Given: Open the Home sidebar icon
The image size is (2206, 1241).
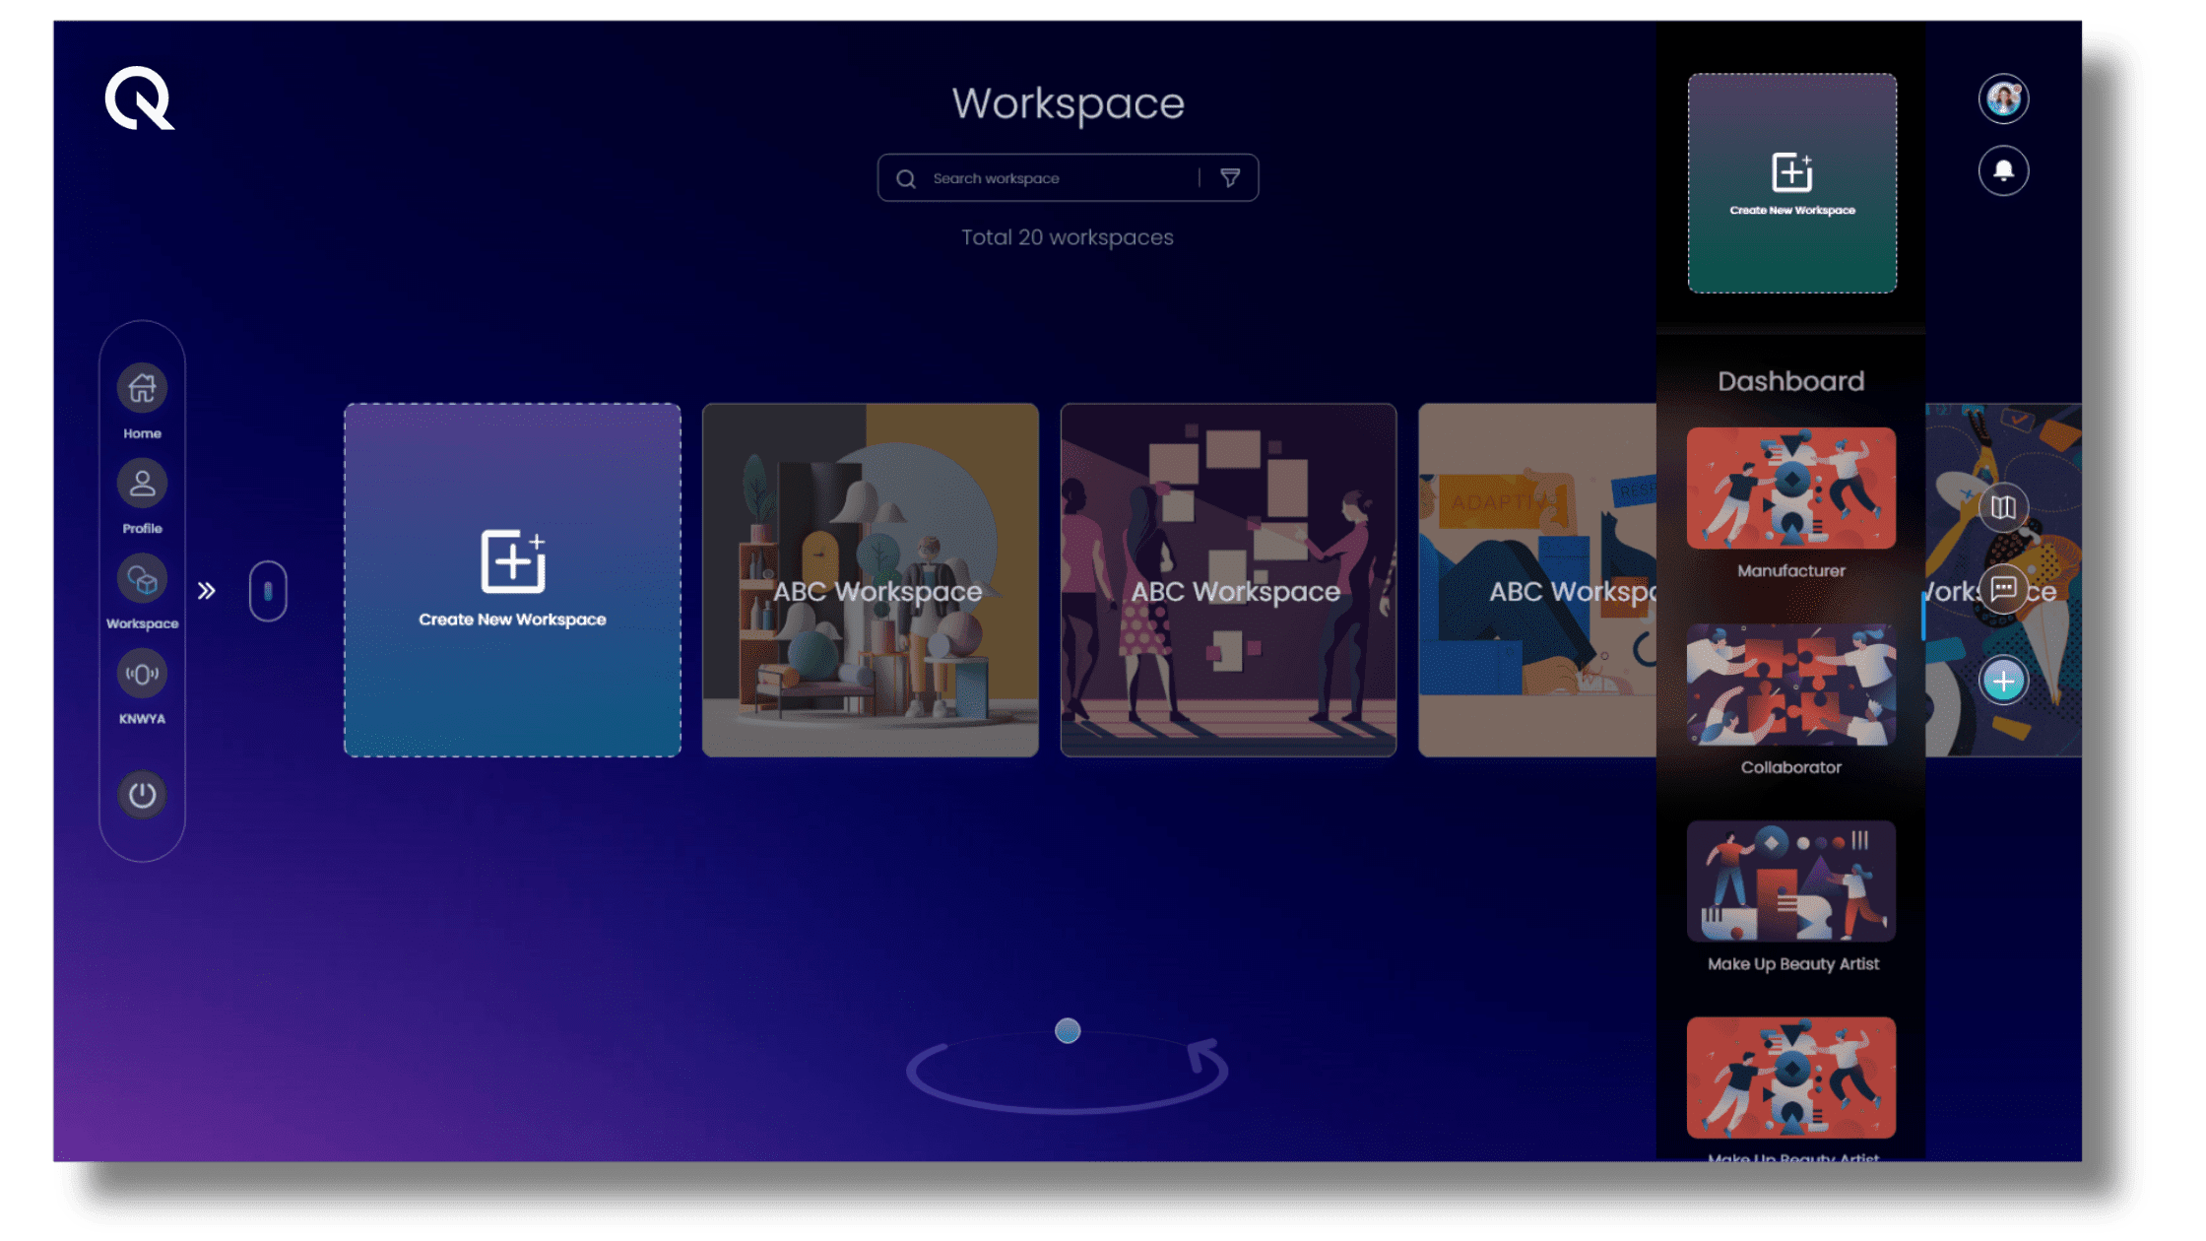Looking at the screenshot, I should pyautogui.click(x=142, y=389).
